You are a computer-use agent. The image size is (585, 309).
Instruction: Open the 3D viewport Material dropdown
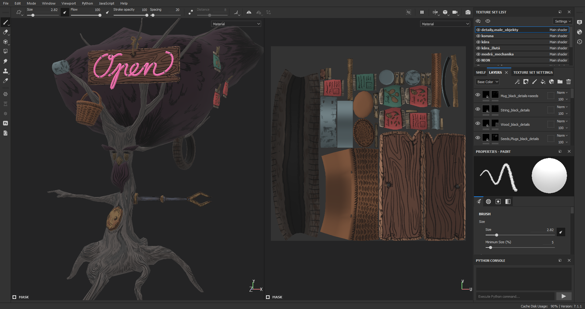pyautogui.click(x=236, y=24)
